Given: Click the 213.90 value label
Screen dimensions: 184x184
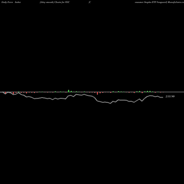Looking at the screenshot, I should (170, 96).
